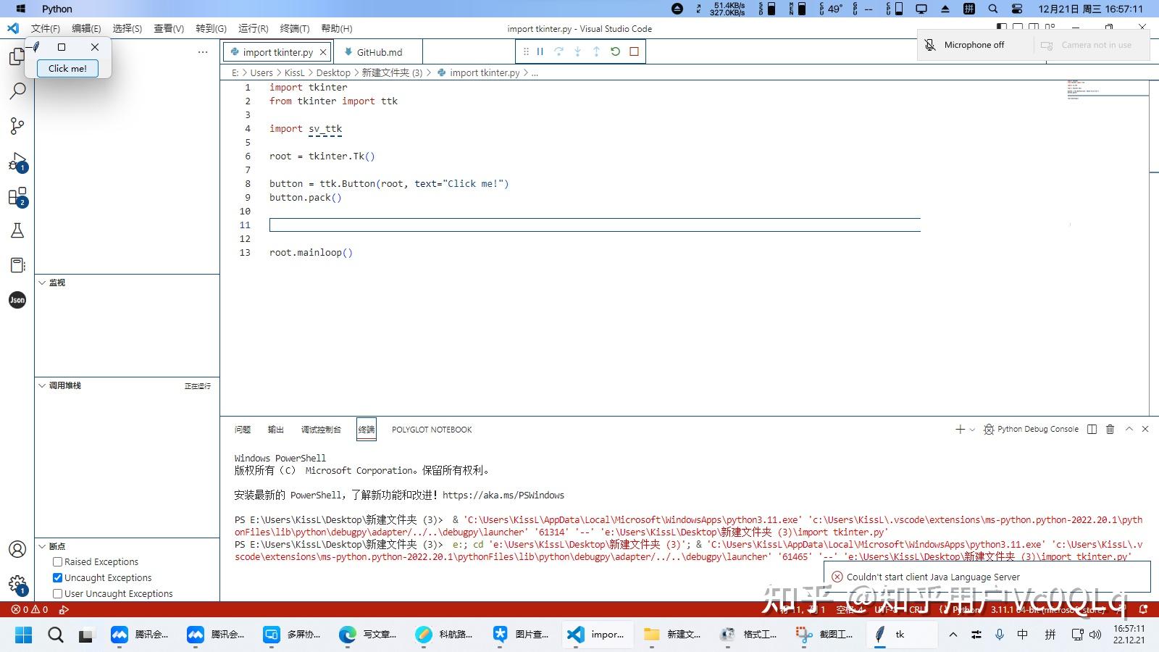Open the 运行(R) menu
This screenshot has height=652, width=1159.
click(252, 28)
